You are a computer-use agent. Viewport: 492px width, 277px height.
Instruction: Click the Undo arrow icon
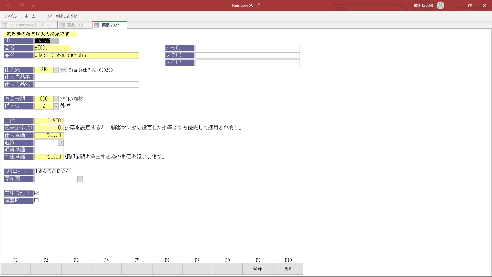point(9,5)
